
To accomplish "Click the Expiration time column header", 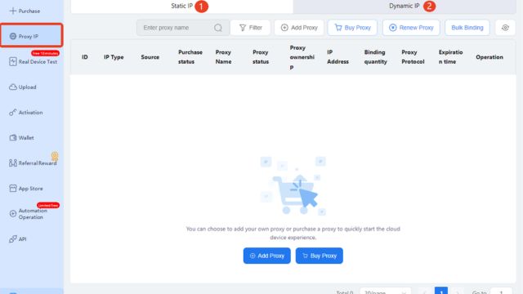I will point(450,57).
